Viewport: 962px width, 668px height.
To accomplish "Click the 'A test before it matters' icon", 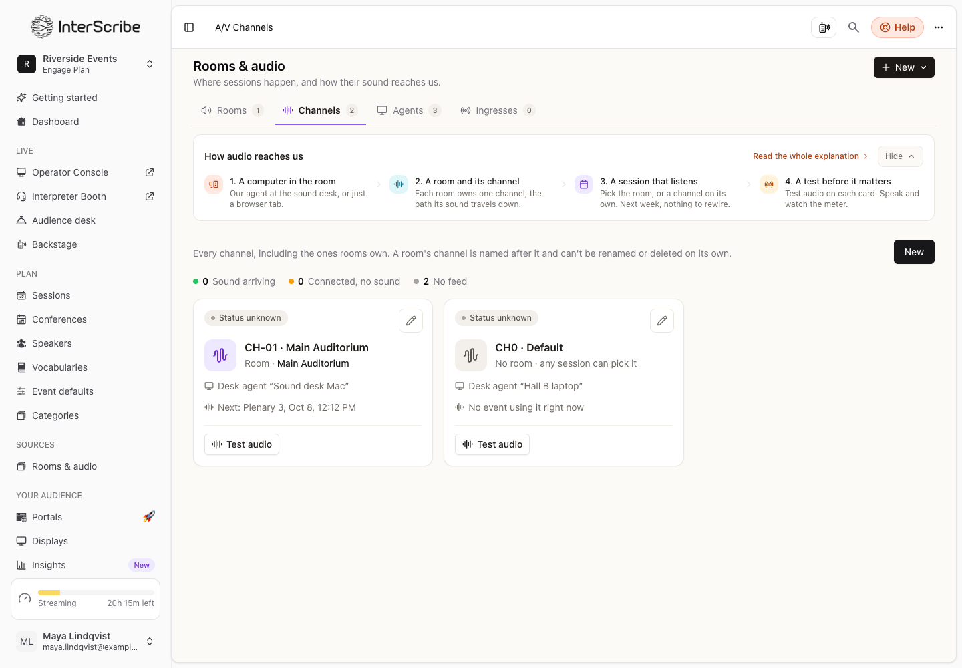I will coord(769,184).
